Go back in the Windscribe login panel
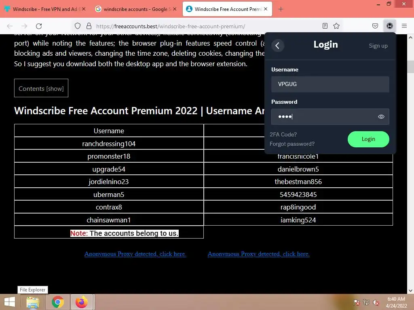The image size is (414, 310). point(277,46)
